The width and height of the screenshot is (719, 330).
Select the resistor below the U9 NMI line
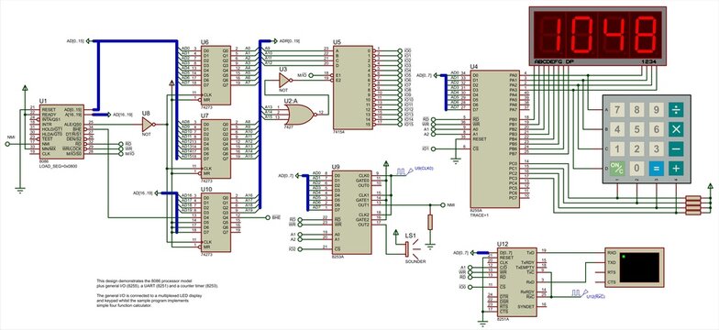pyautogui.click(x=429, y=222)
